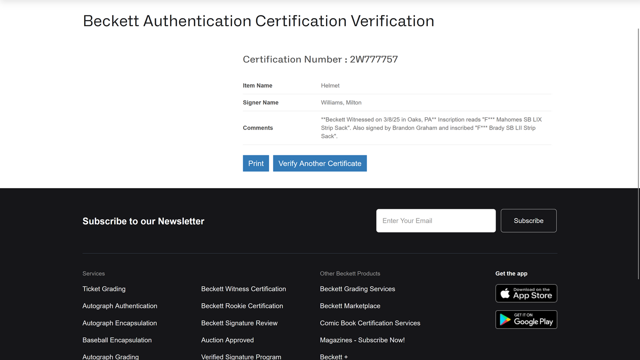Image resolution: width=640 pixels, height=360 pixels.
Task: Click the Beckett Witnessed comments text
Action: (431, 128)
